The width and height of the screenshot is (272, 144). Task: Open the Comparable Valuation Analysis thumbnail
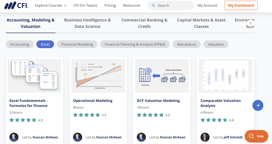(x=226, y=76)
